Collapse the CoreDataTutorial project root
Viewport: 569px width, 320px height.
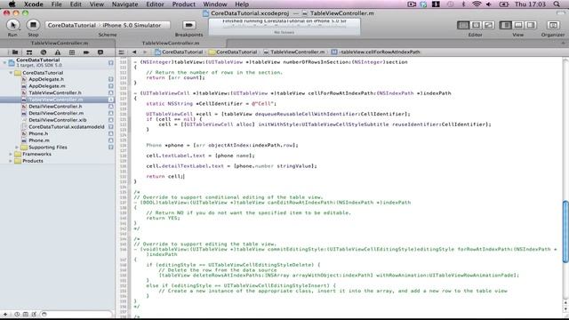(x=4, y=62)
